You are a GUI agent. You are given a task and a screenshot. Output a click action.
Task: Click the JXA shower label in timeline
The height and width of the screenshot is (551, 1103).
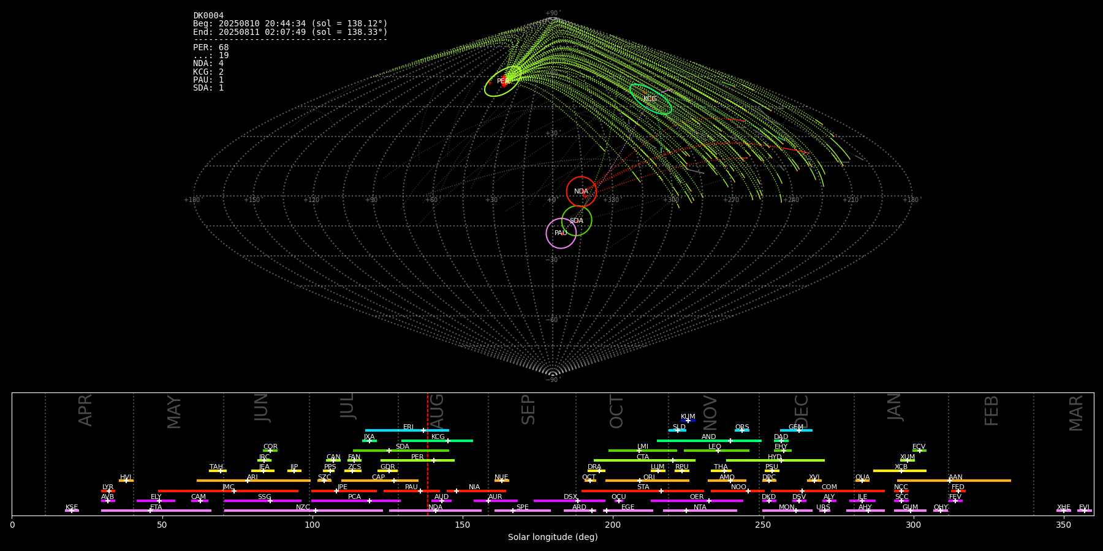(369, 437)
